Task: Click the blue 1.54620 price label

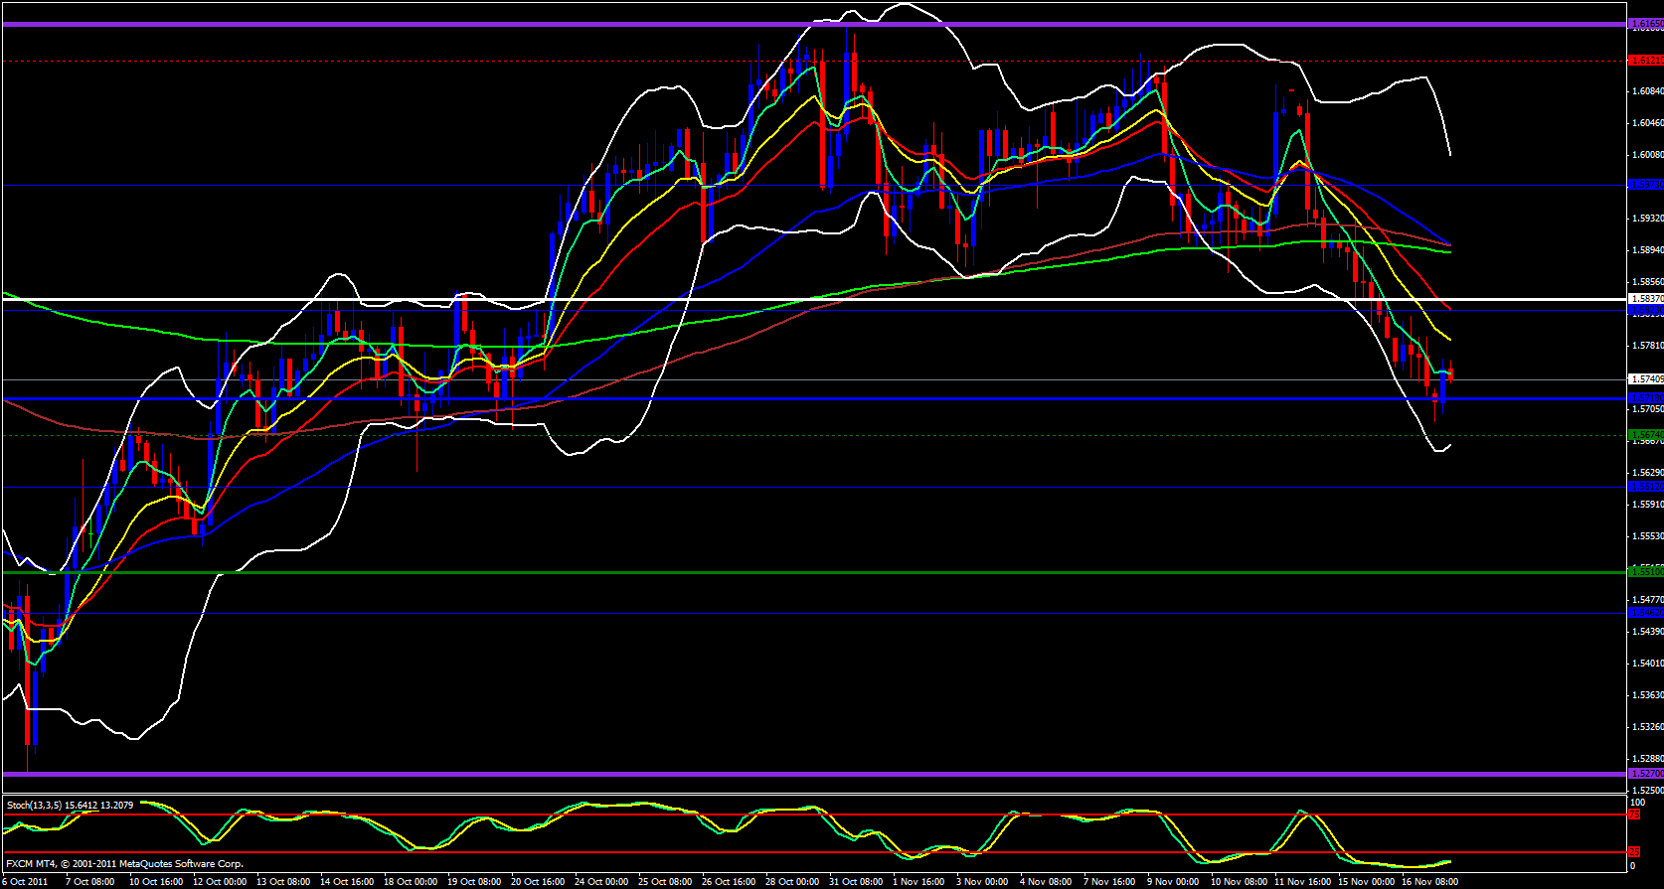Action: coord(1645,613)
